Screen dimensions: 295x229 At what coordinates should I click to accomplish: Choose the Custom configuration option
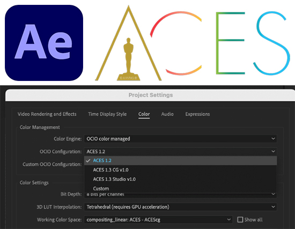coord(180,188)
